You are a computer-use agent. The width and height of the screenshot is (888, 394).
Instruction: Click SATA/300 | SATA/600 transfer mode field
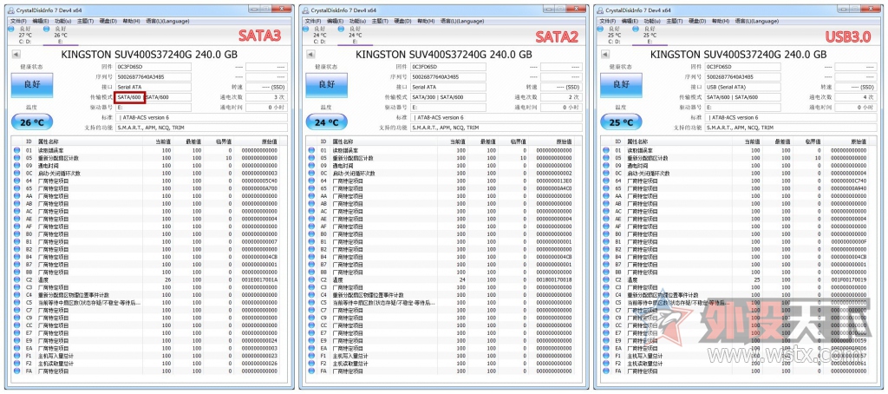(448, 97)
